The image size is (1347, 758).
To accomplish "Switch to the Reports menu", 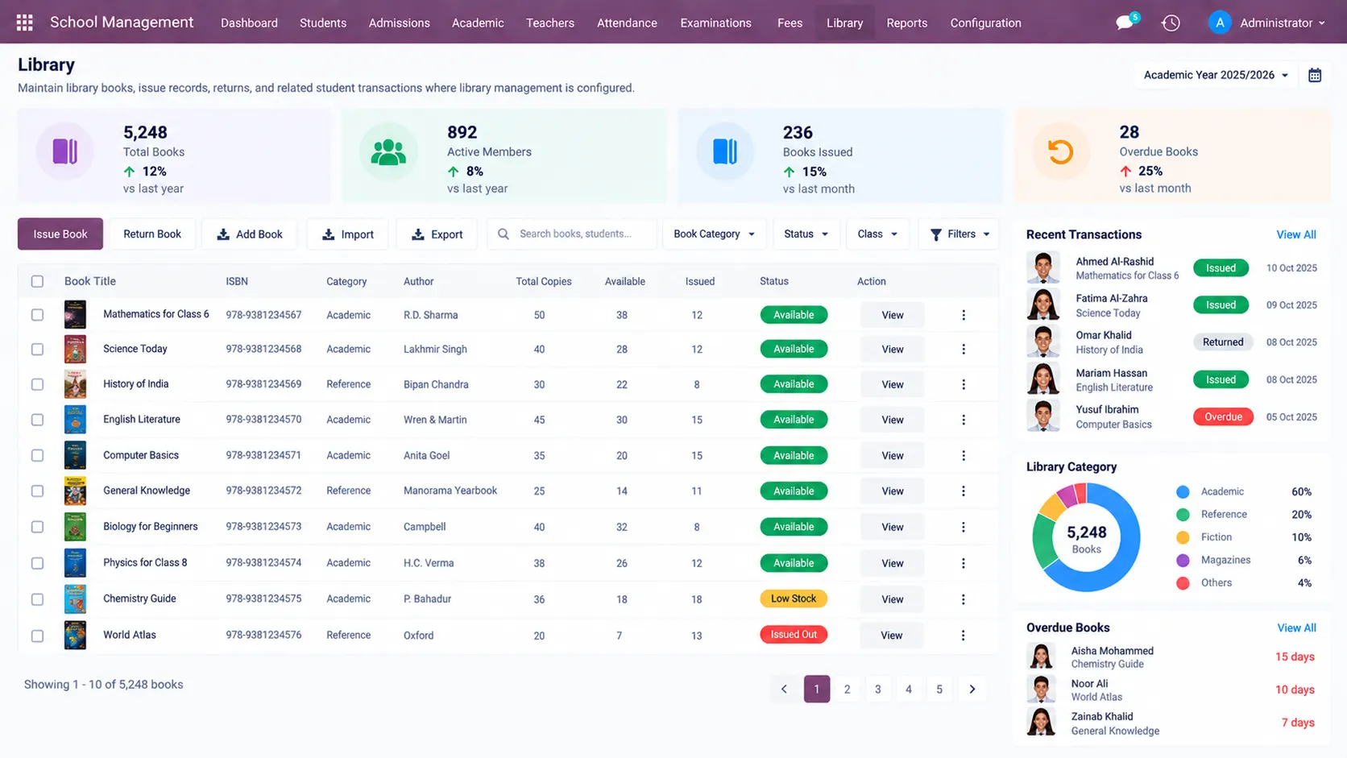I will 906,23.
